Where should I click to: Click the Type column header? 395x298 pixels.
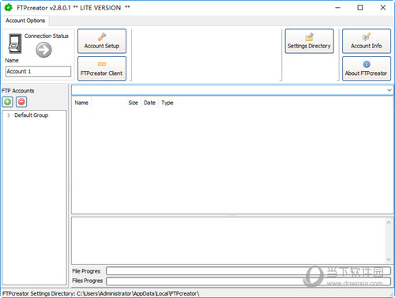pyautogui.click(x=167, y=103)
